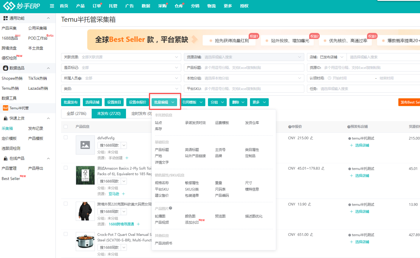Expand the 批量编辑 dropdown button

pos(164,102)
